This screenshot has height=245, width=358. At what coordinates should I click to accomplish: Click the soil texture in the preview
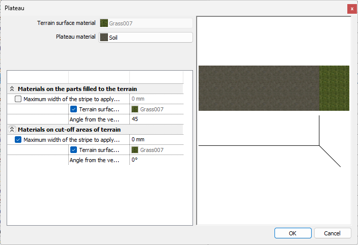[x=259, y=88]
